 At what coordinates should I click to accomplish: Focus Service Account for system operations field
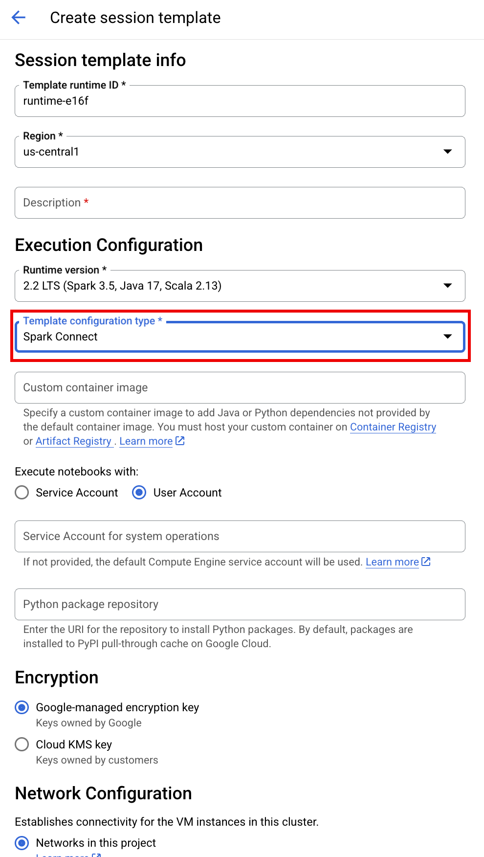coord(240,536)
